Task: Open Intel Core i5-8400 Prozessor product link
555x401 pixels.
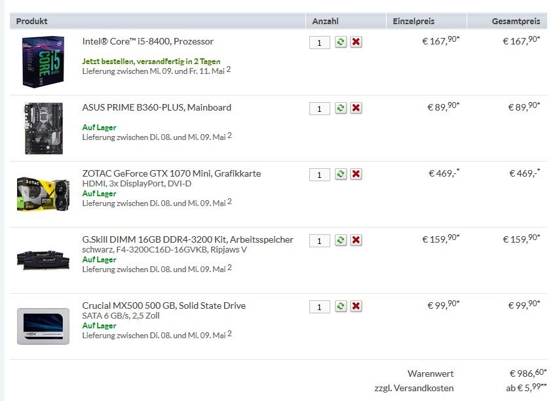Action: pyautogui.click(x=147, y=41)
